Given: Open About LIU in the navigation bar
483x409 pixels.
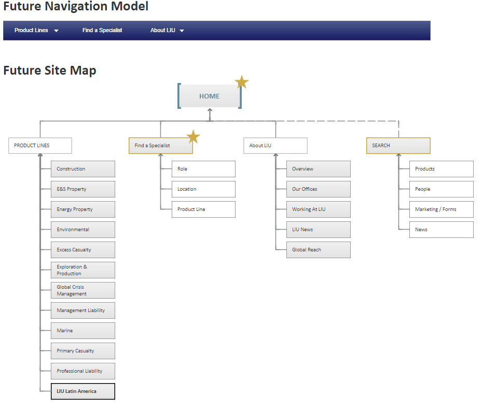Looking at the screenshot, I should point(163,30).
